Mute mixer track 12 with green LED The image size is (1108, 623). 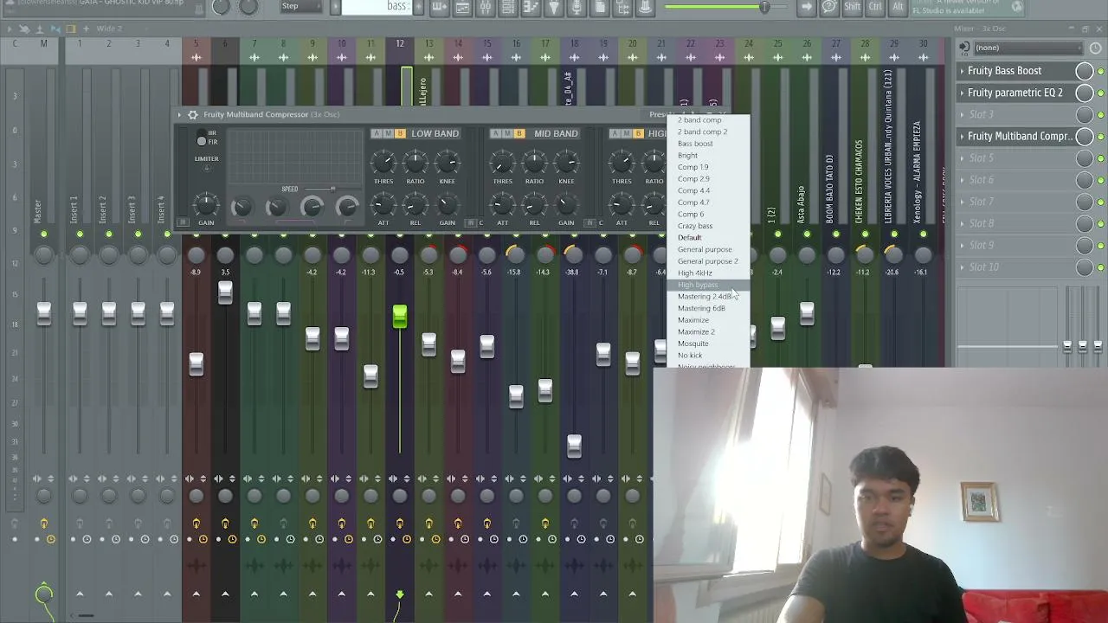point(400,234)
